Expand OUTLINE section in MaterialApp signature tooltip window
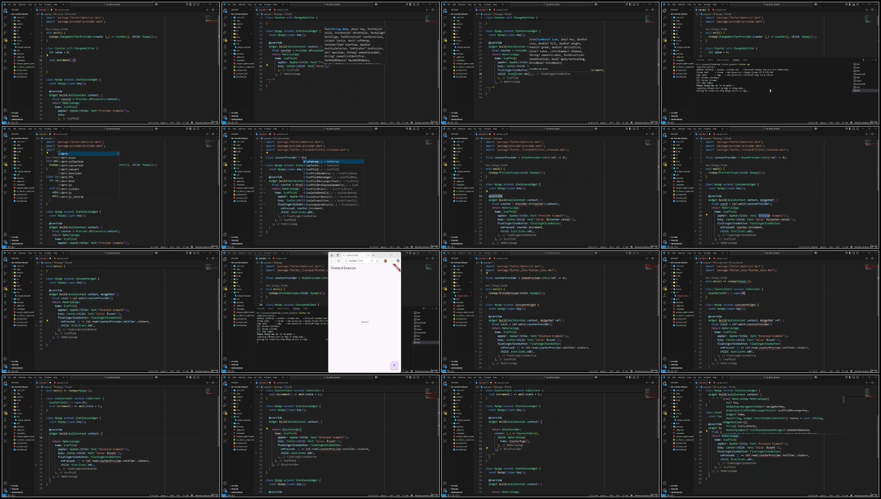 (x=674, y=486)
